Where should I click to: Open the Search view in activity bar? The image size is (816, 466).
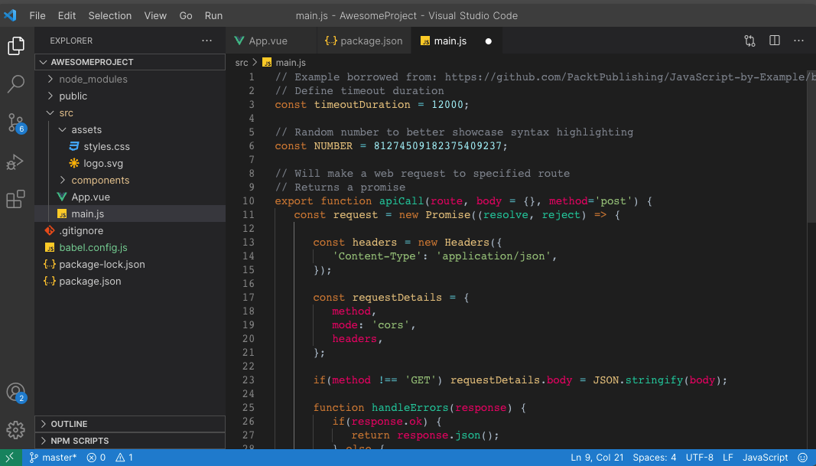tap(16, 83)
